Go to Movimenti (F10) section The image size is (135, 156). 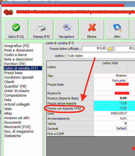[x=17, y=127]
